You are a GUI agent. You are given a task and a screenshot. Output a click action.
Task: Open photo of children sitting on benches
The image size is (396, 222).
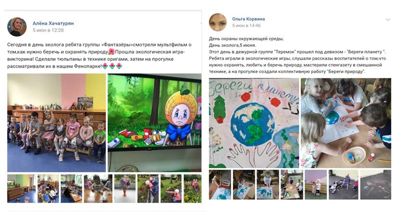(x=56, y=123)
